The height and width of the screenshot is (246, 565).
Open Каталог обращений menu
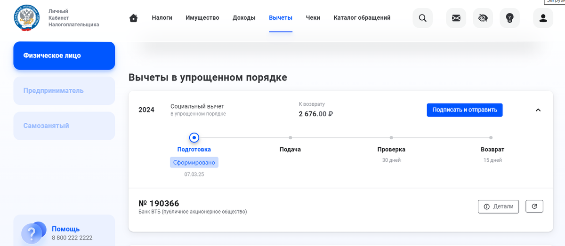(362, 18)
